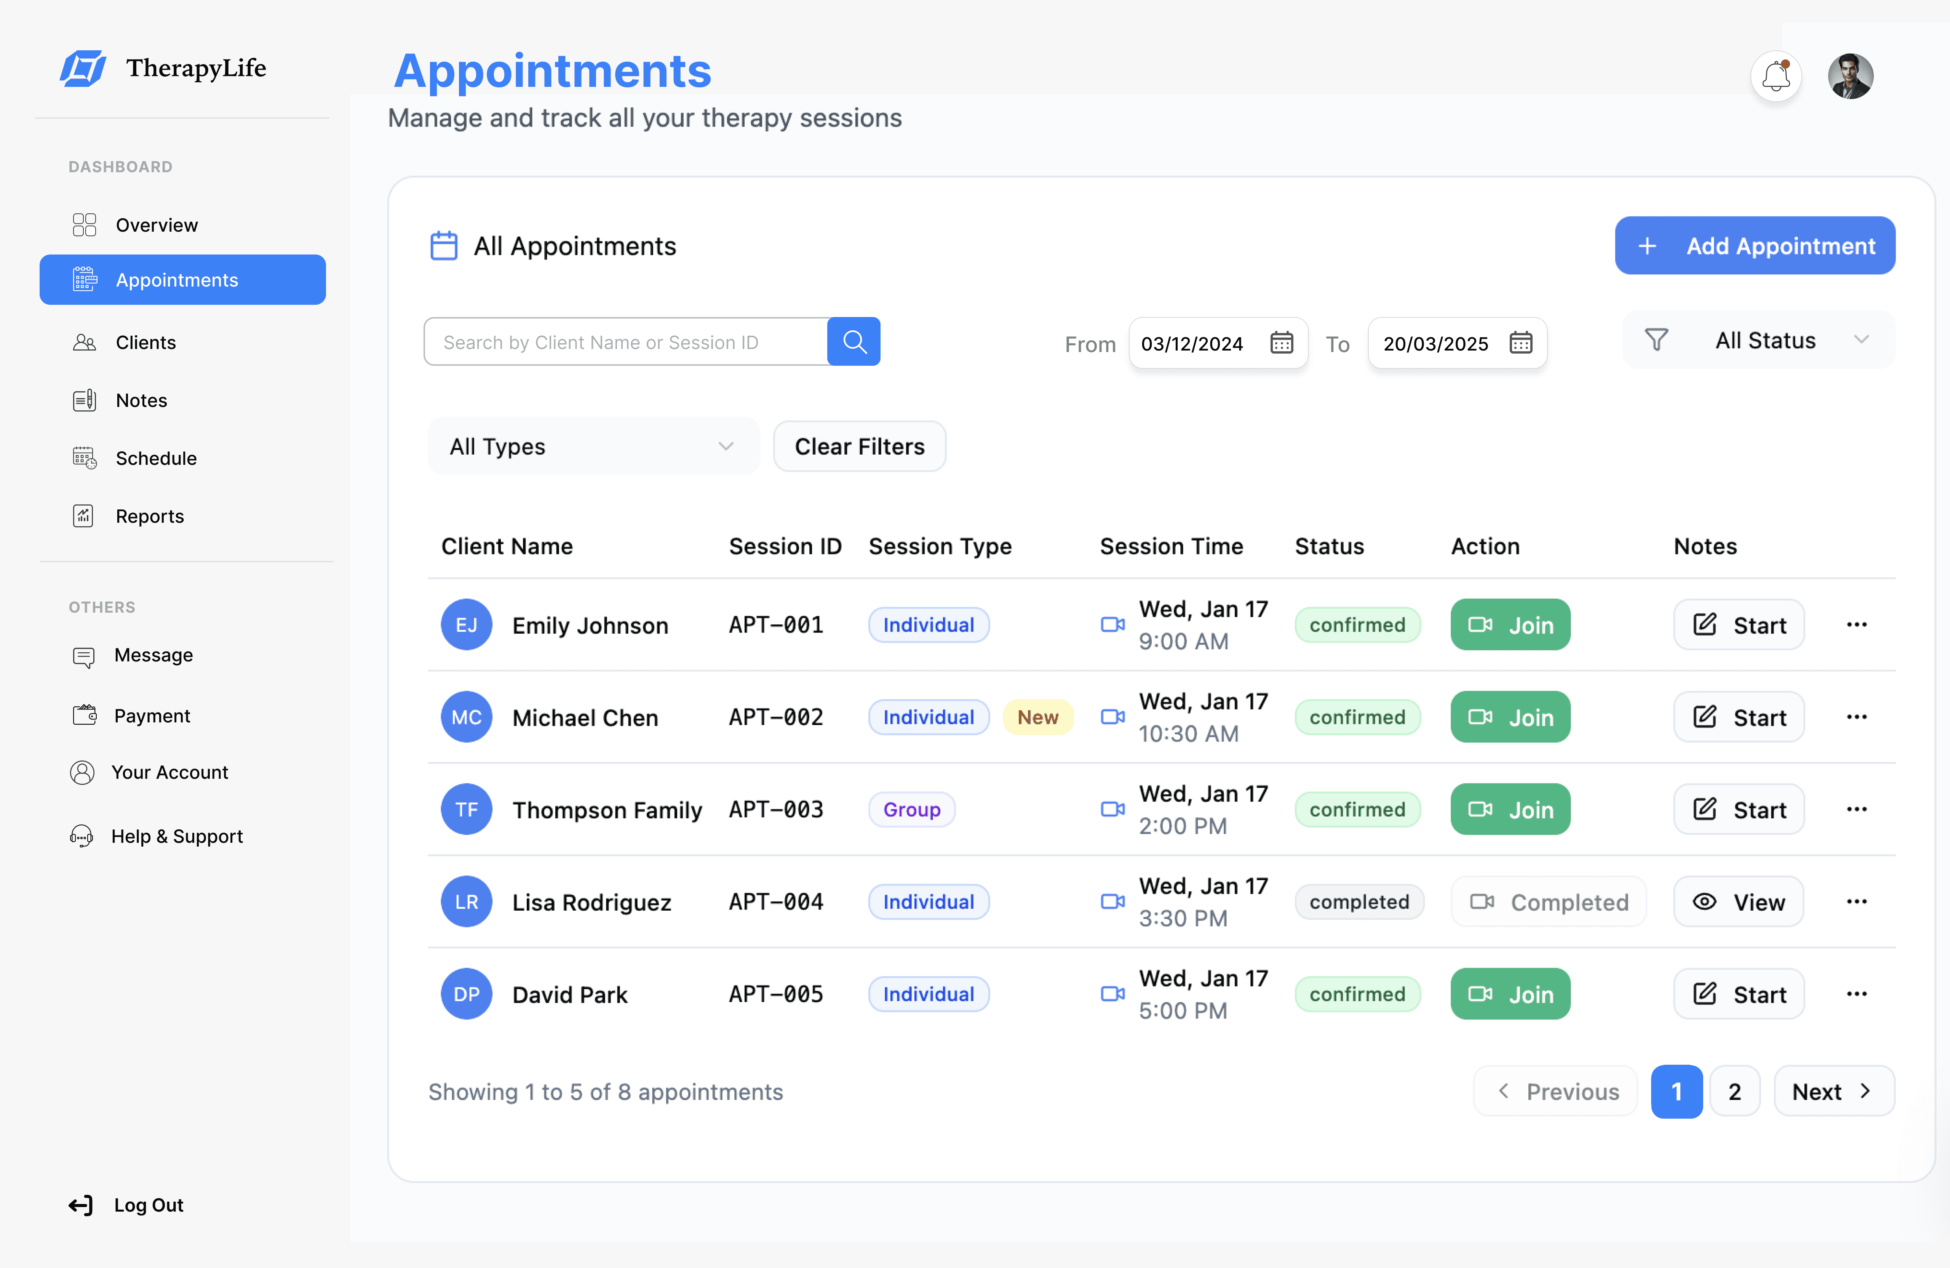Open more options for Lisa Rodriguez row

click(x=1856, y=901)
